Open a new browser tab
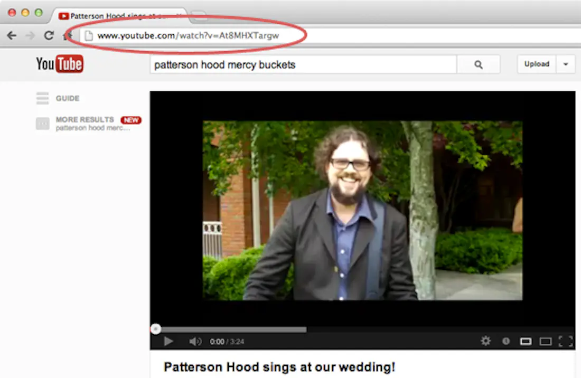The height and width of the screenshot is (378, 581). pos(200,16)
